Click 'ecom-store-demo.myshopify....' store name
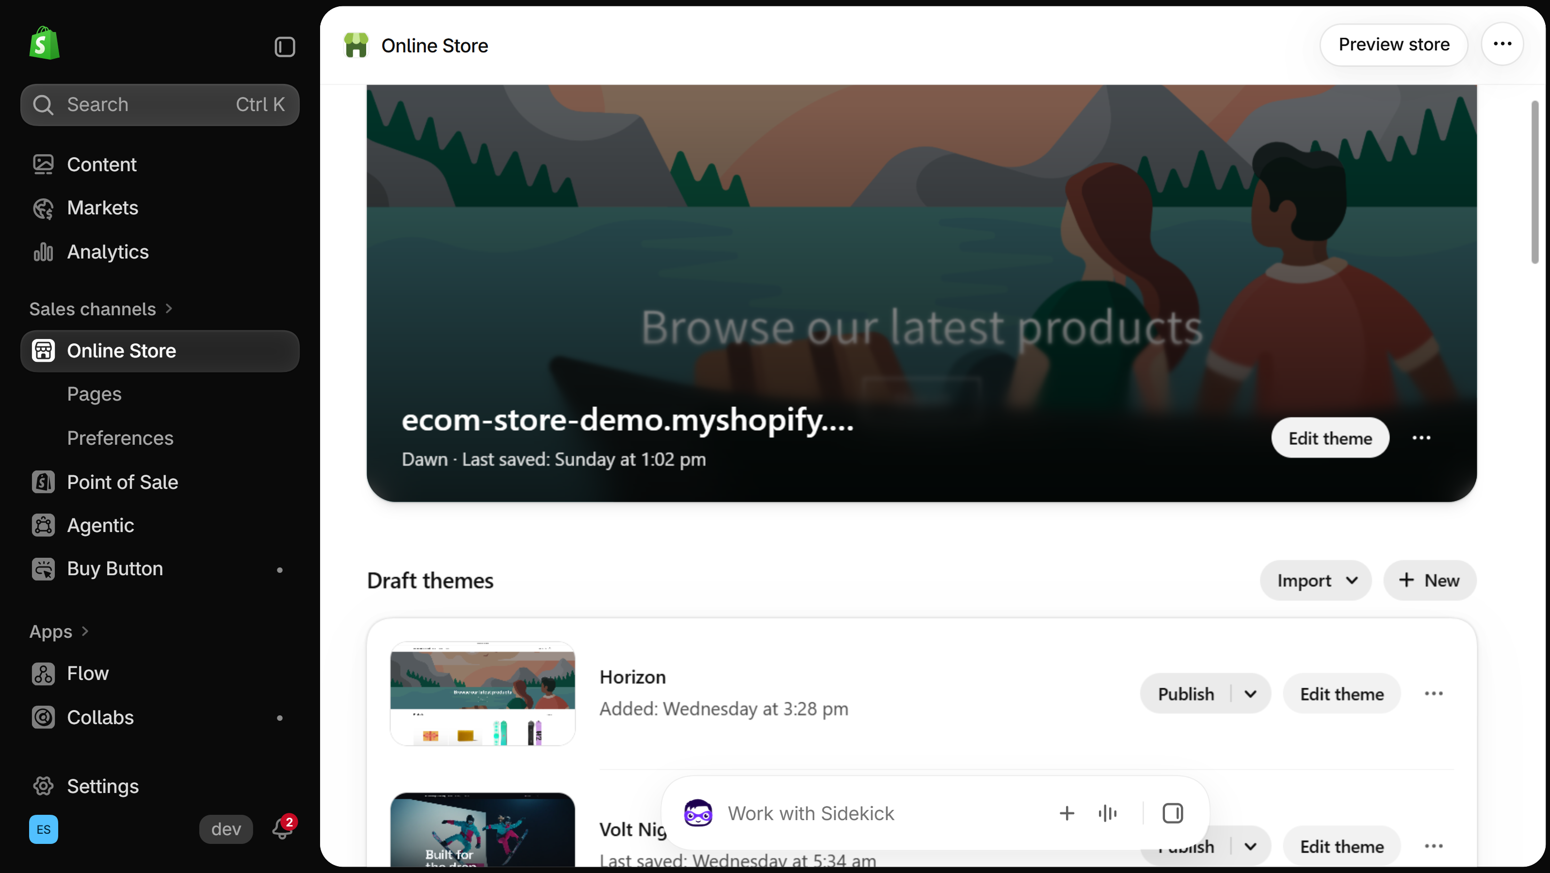Viewport: 1550px width, 873px height. 628,420
